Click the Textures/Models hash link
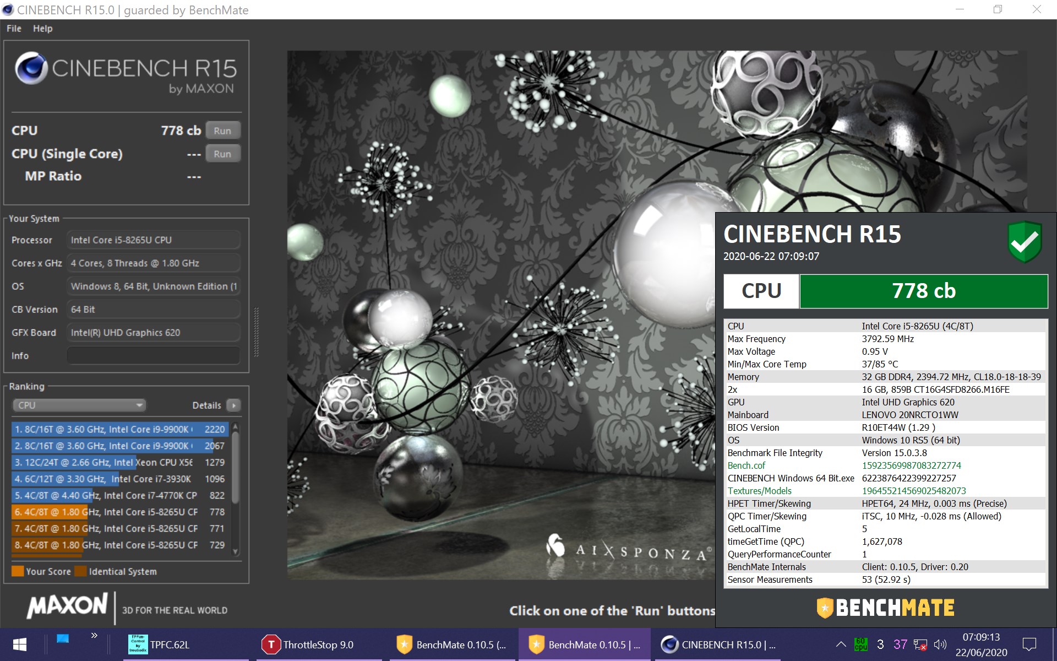The width and height of the screenshot is (1057, 661). pyautogui.click(x=914, y=491)
